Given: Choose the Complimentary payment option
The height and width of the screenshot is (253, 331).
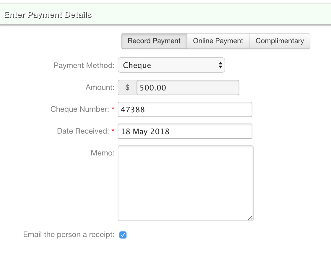Looking at the screenshot, I should click(280, 41).
